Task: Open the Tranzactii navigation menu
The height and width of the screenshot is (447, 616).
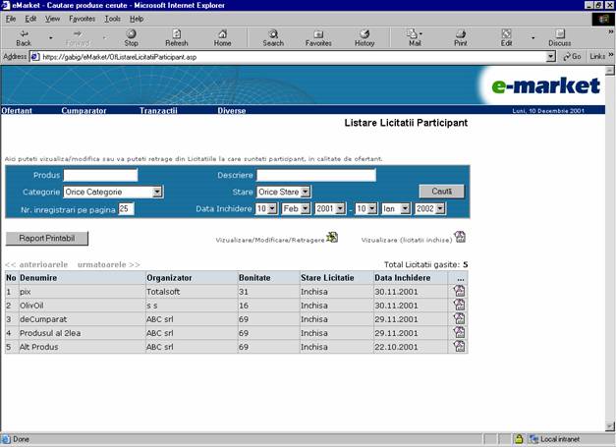Action: 158,111
